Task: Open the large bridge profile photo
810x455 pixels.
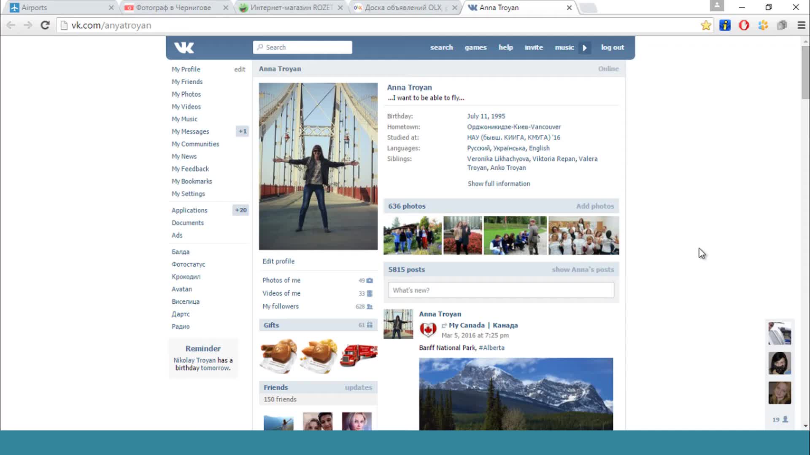Action: 318,166
